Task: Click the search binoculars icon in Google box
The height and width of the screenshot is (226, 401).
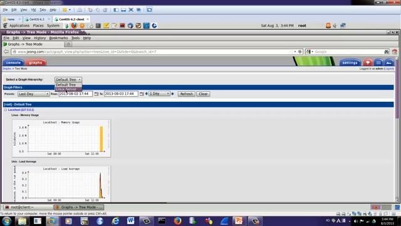Action: (387, 51)
